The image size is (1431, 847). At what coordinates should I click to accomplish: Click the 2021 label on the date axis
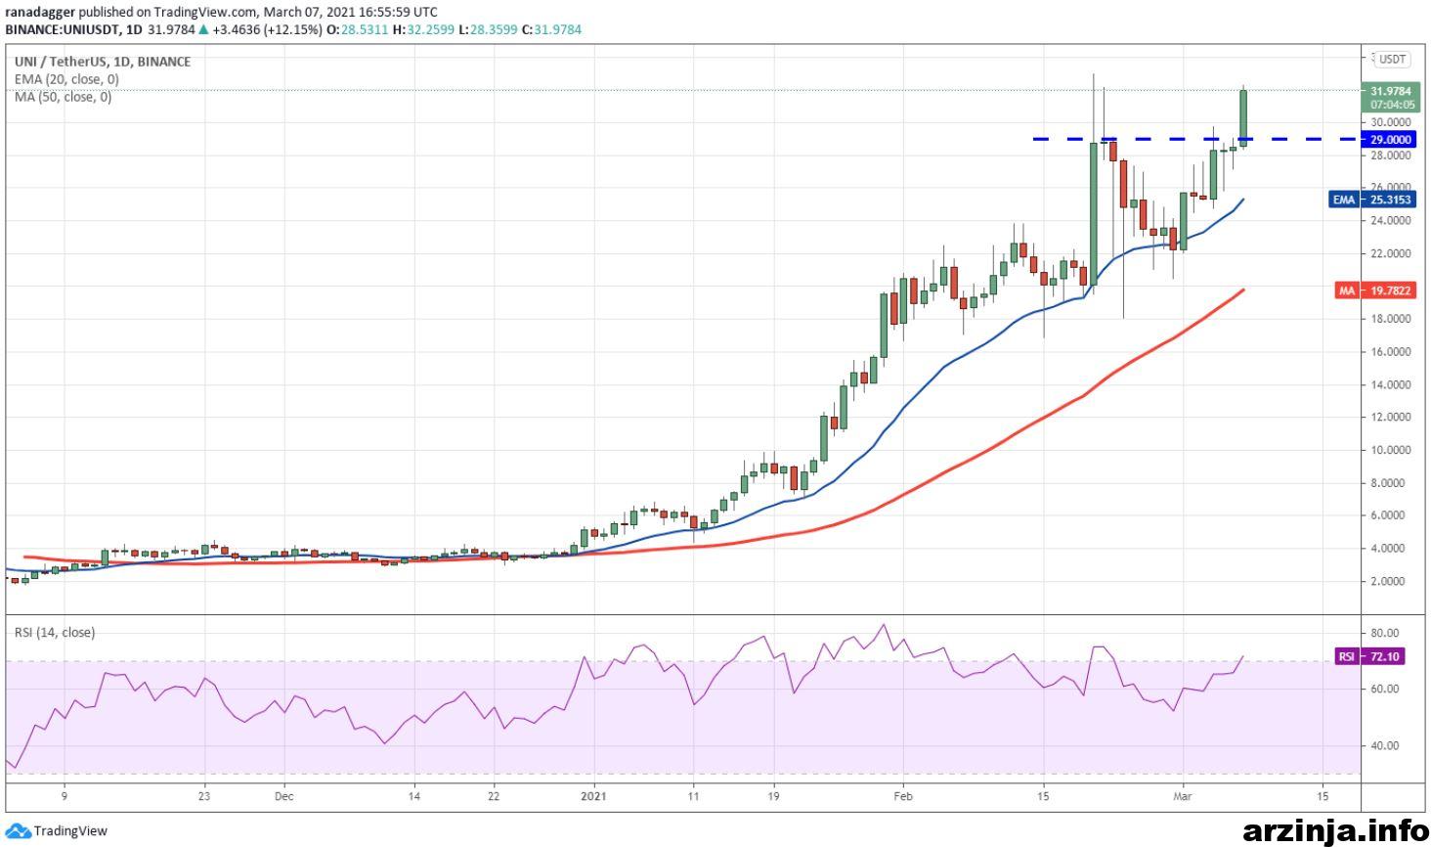point(593,796)
